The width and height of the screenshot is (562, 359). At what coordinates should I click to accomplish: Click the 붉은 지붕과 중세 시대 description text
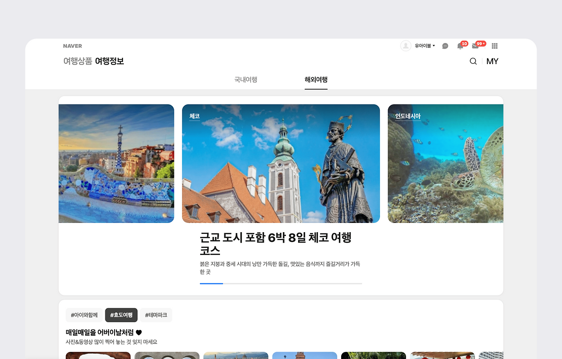click(280, 268)
